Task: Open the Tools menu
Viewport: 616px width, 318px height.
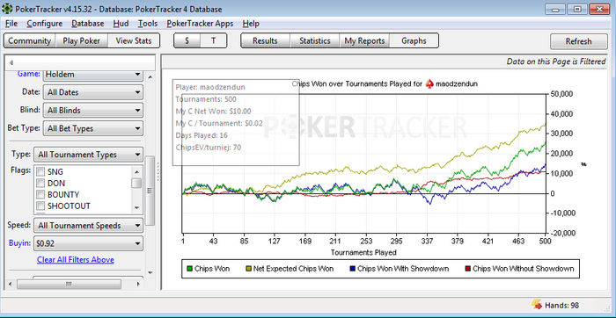Action: pos(148,24)
